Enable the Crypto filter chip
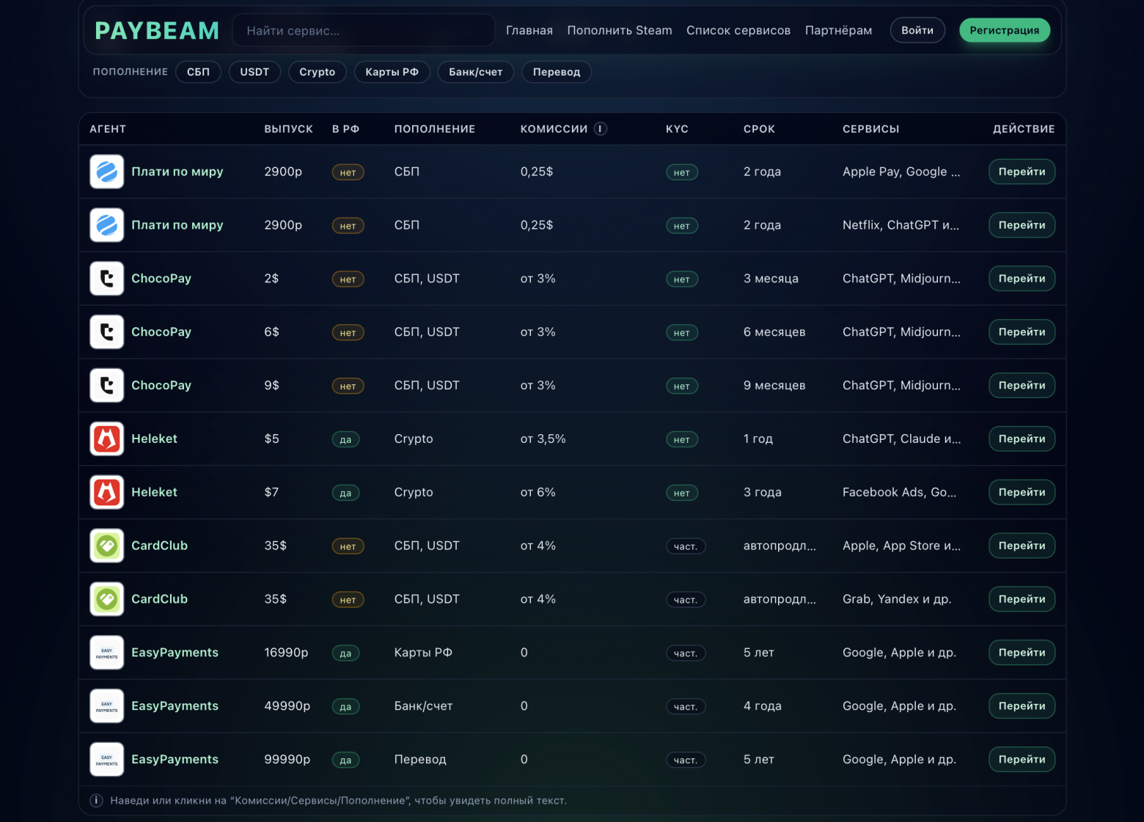This screenshot has height=822, width=1144. click(x=318, y=72)
